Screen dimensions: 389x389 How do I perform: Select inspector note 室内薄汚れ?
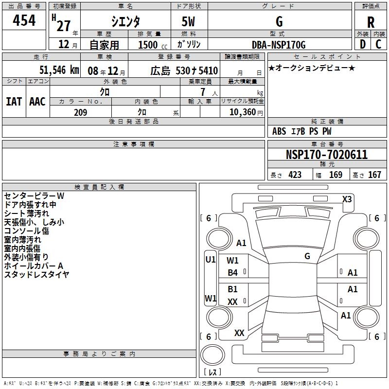[x=22, y=240]
